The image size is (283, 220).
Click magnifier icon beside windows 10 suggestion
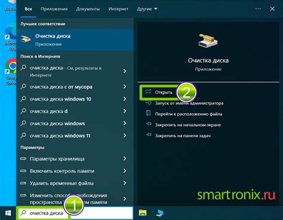(x=23, y=98)
